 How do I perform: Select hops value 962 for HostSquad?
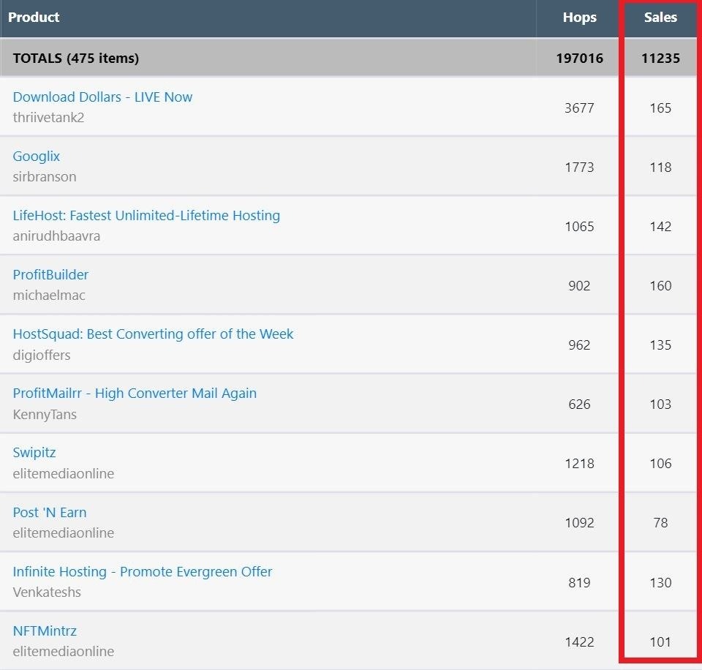tap(579, 345)
